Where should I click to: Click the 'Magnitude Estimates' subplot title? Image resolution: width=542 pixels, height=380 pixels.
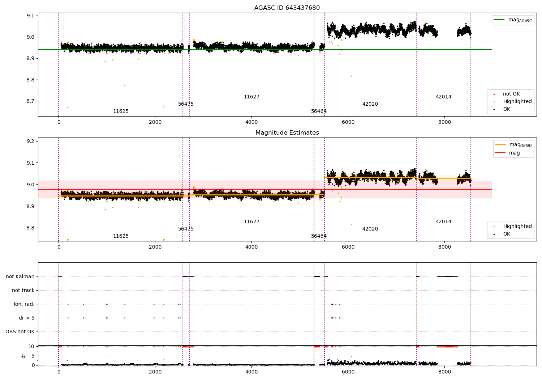coord(287,133)
